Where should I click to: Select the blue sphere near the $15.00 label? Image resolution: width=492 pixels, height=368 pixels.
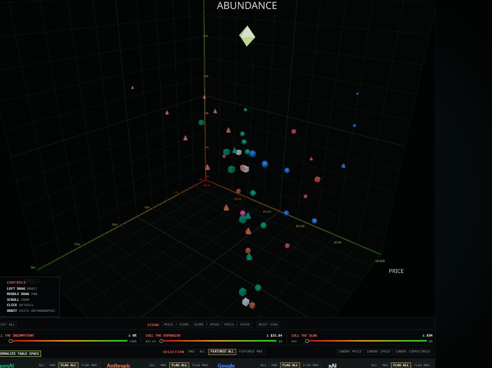pyautogui.click(x=286, y=213)
